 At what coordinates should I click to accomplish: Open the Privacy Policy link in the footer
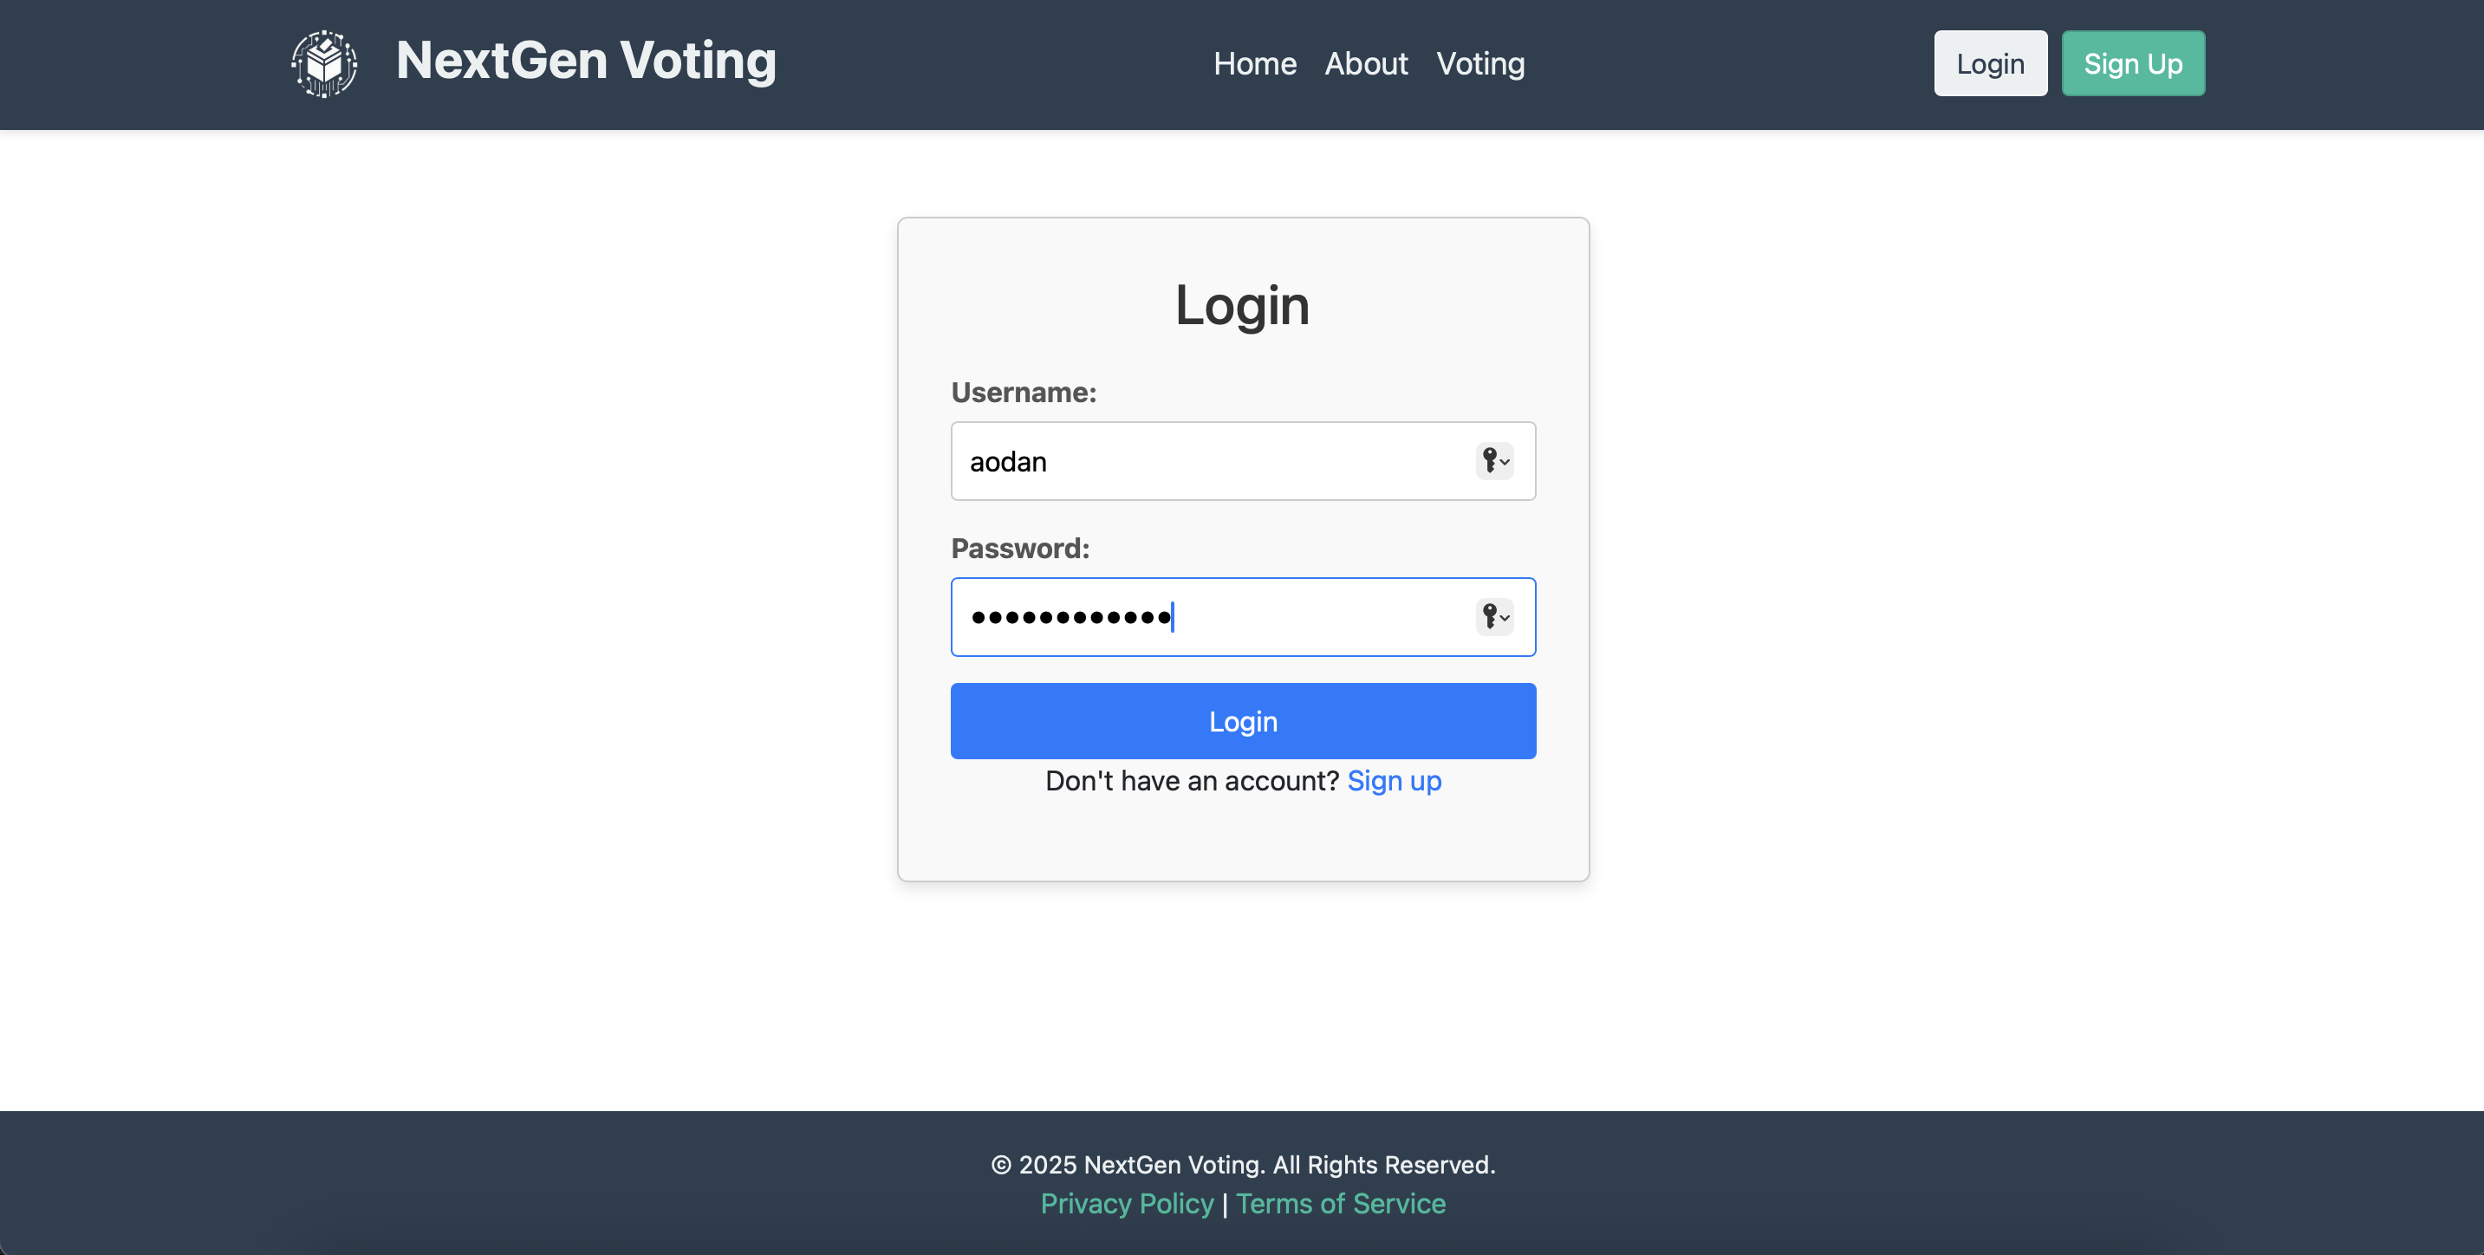[x=1126, y=1203]
